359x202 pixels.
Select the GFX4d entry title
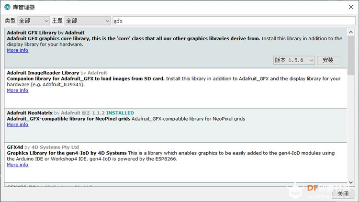(15, 147)
